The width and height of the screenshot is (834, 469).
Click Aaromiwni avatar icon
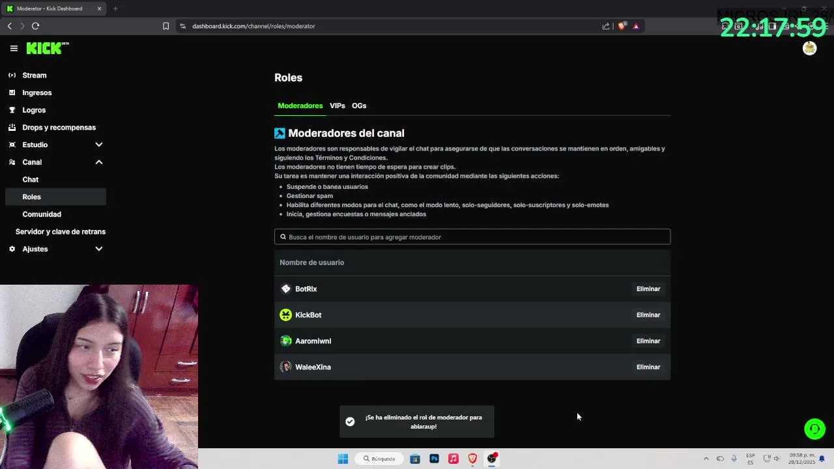(x=285, y=341)
